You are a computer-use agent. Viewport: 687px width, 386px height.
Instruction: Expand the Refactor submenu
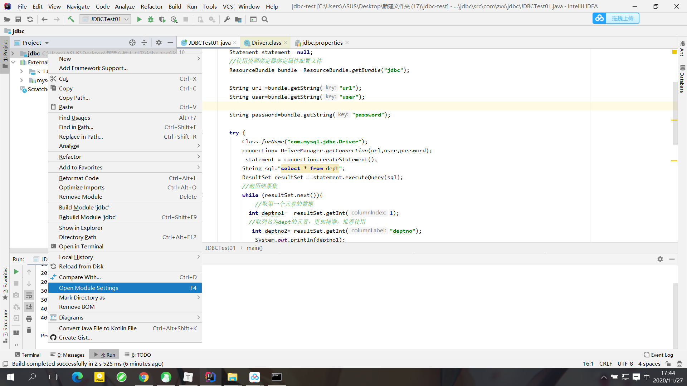point(125,157)
